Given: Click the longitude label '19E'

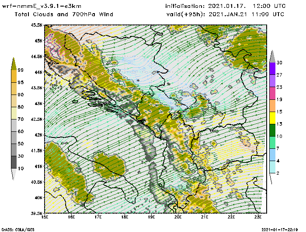Looking at the screenshot, I should pyautogui.click(x=151, y=217).
